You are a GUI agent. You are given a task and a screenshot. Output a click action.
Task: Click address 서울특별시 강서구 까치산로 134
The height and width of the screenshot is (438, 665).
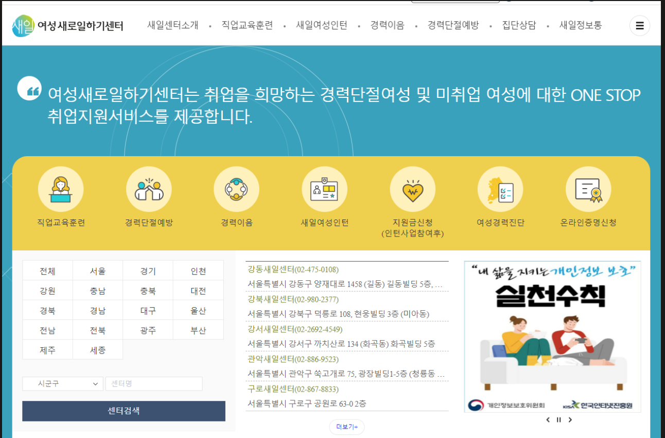tap(341, 344)
